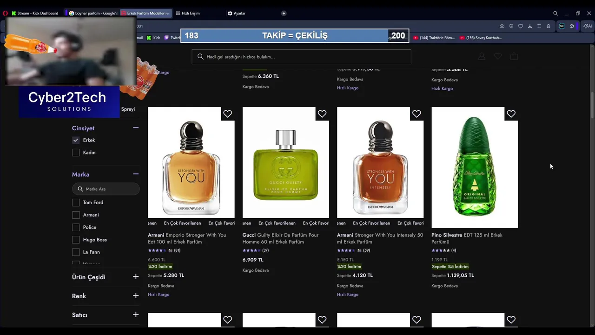Favorite the cut-off product under Armani Edt

click(x=227, y=320)
